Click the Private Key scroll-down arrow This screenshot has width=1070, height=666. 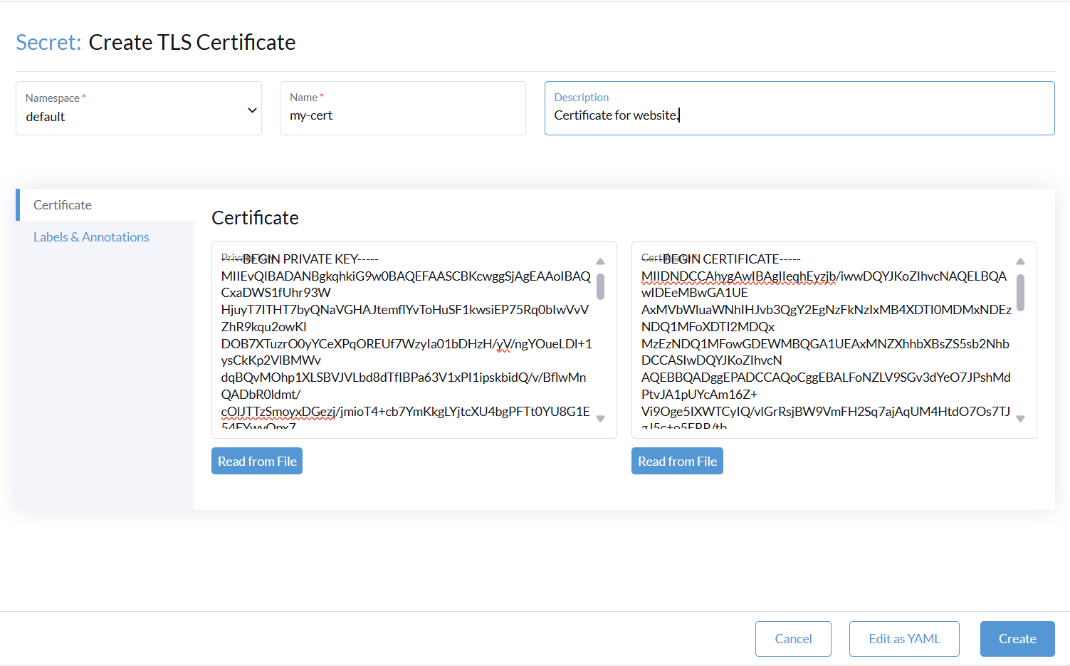[x=600, y=420]
